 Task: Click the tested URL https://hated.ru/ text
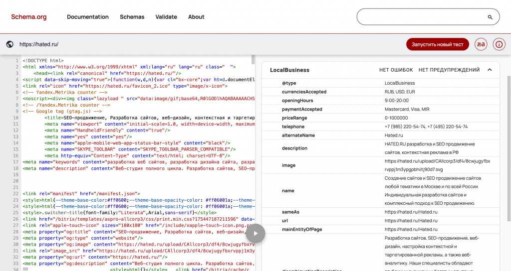(39, 44)
